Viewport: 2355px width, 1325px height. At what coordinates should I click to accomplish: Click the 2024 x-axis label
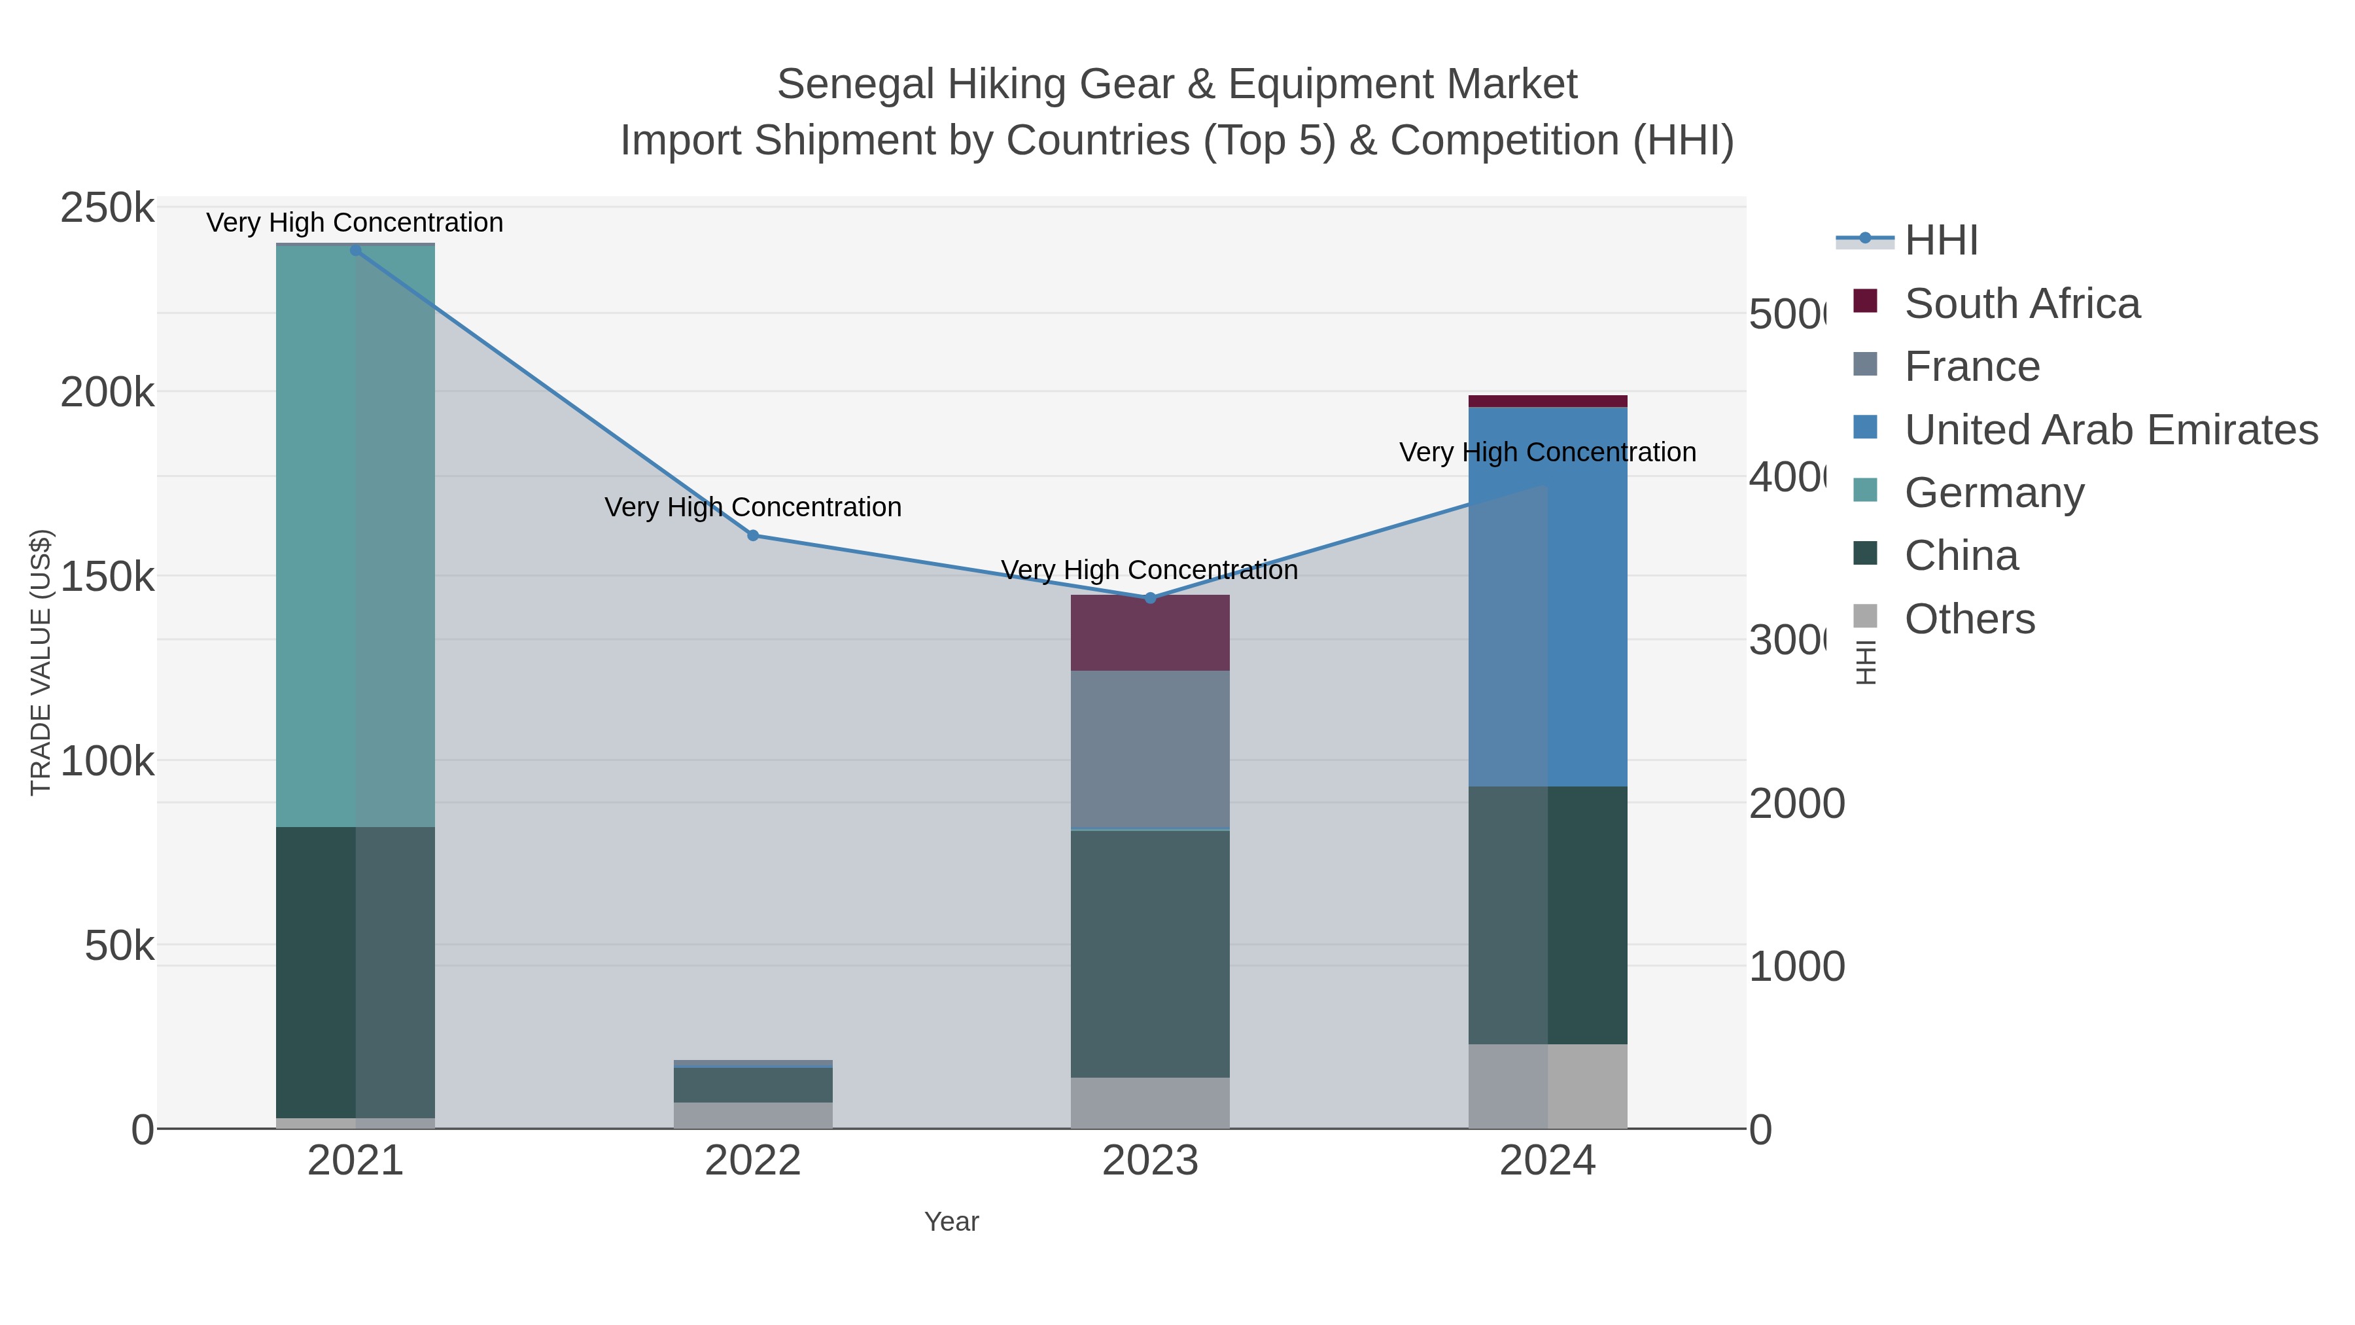coord(1548,1161)
